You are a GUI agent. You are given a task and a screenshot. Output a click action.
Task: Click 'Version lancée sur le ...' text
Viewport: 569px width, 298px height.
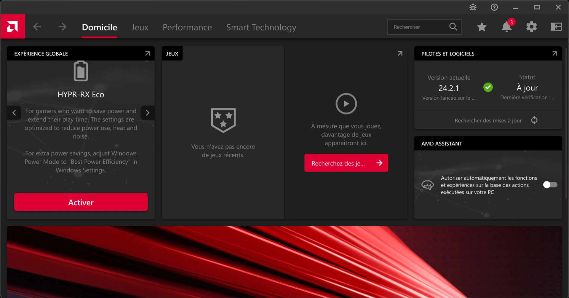click(449, 98)
